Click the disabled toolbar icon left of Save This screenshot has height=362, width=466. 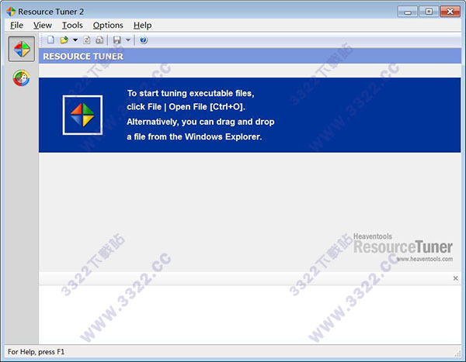pos(99,40)
